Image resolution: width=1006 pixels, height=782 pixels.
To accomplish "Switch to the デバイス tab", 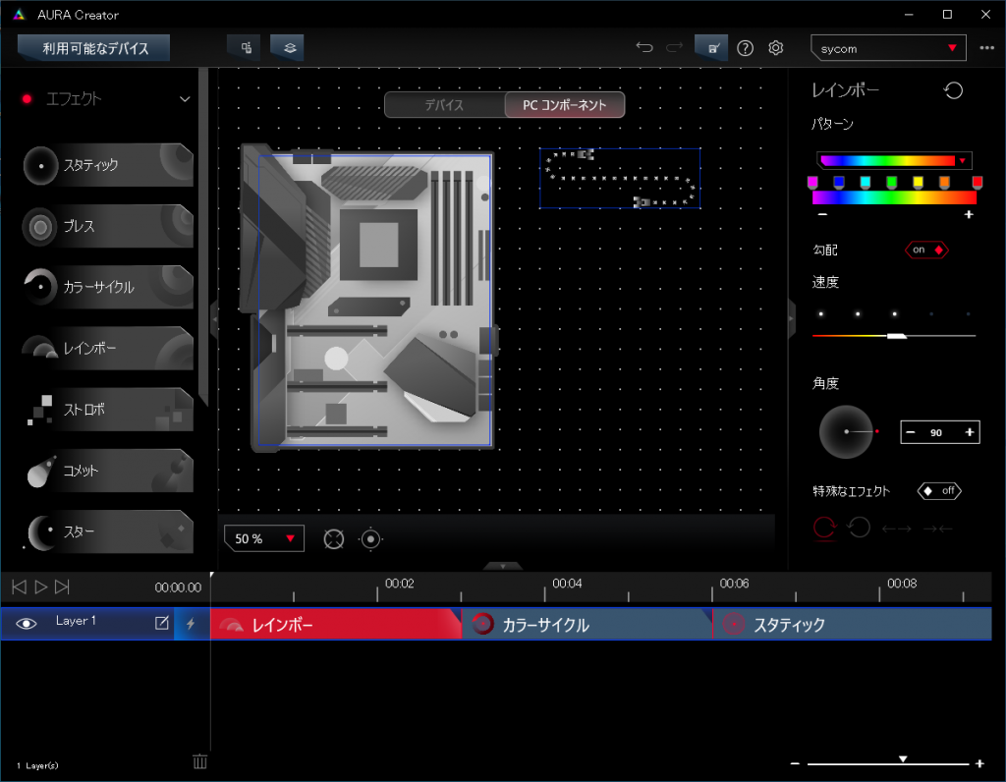I will click(445, 105).
